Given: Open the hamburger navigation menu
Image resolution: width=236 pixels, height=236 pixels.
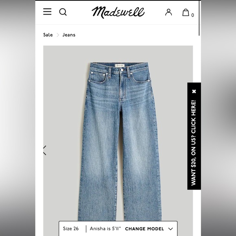Looking at the screenshot, I should (x=47, y=11).
